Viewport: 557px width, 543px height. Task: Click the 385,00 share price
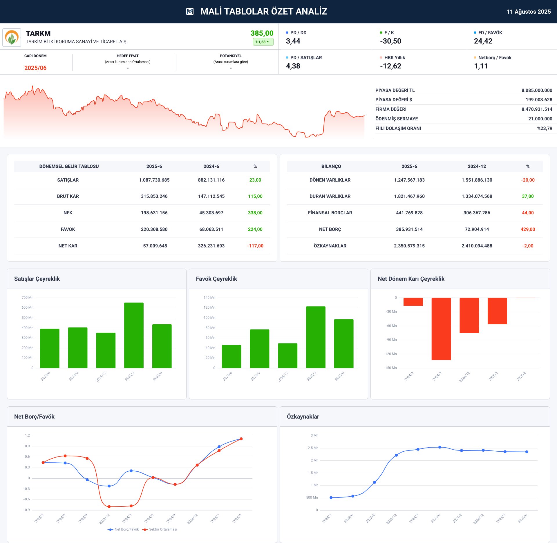click(x=262, y=33)
